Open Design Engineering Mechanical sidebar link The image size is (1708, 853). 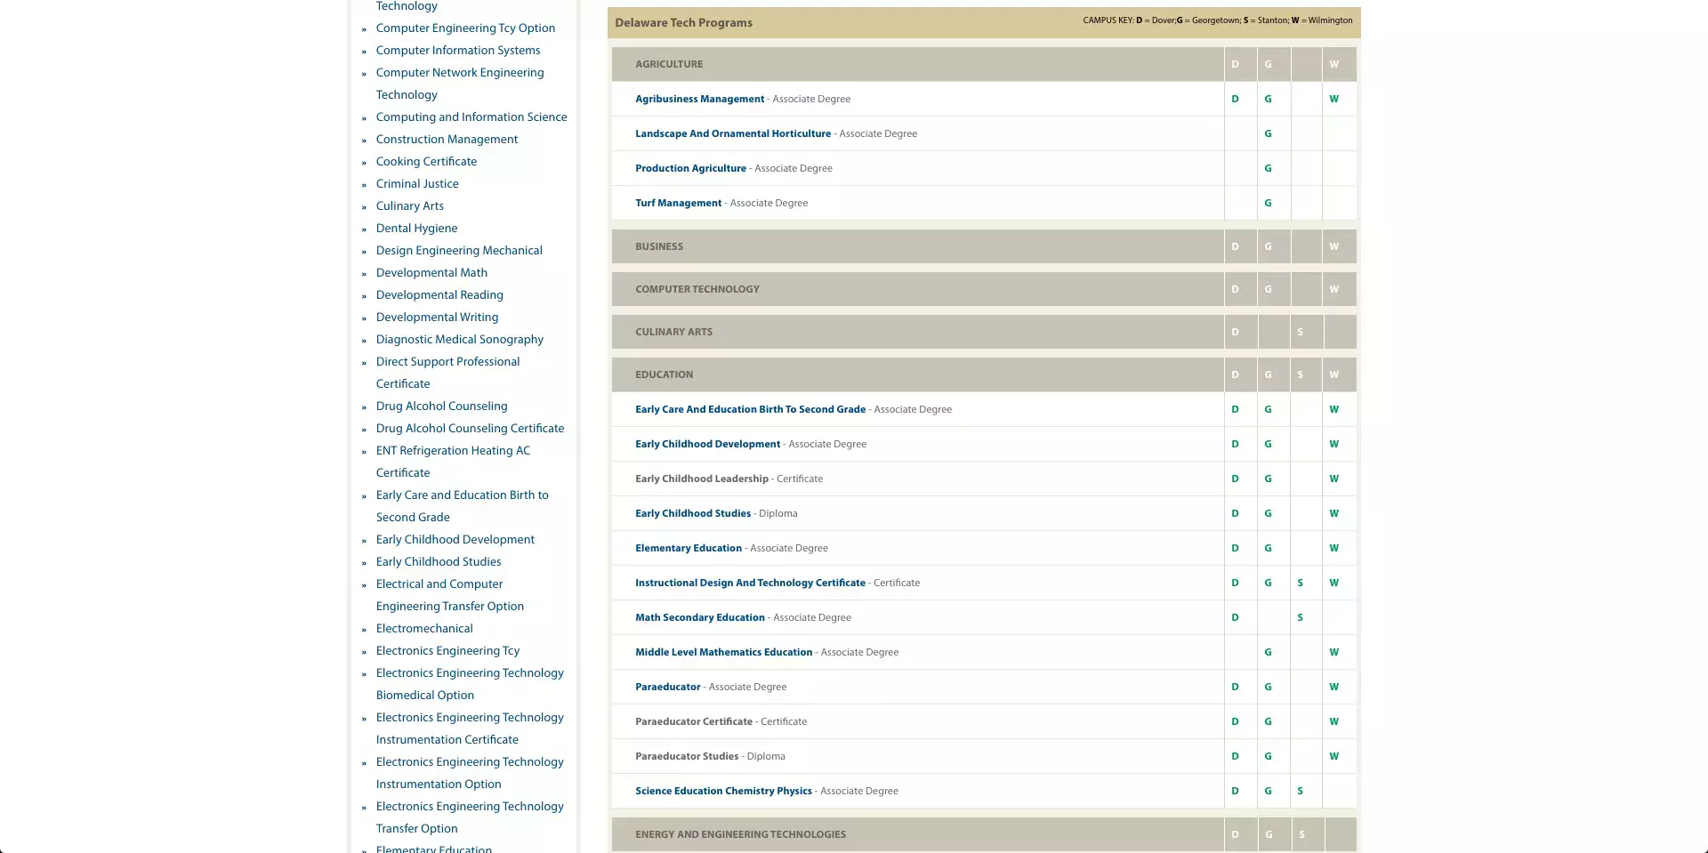click(459, 251)
